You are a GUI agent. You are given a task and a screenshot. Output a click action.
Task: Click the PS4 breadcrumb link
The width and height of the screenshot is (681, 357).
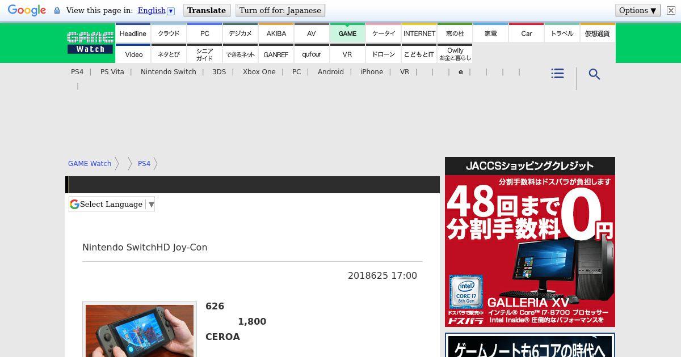tap(144, 164)
